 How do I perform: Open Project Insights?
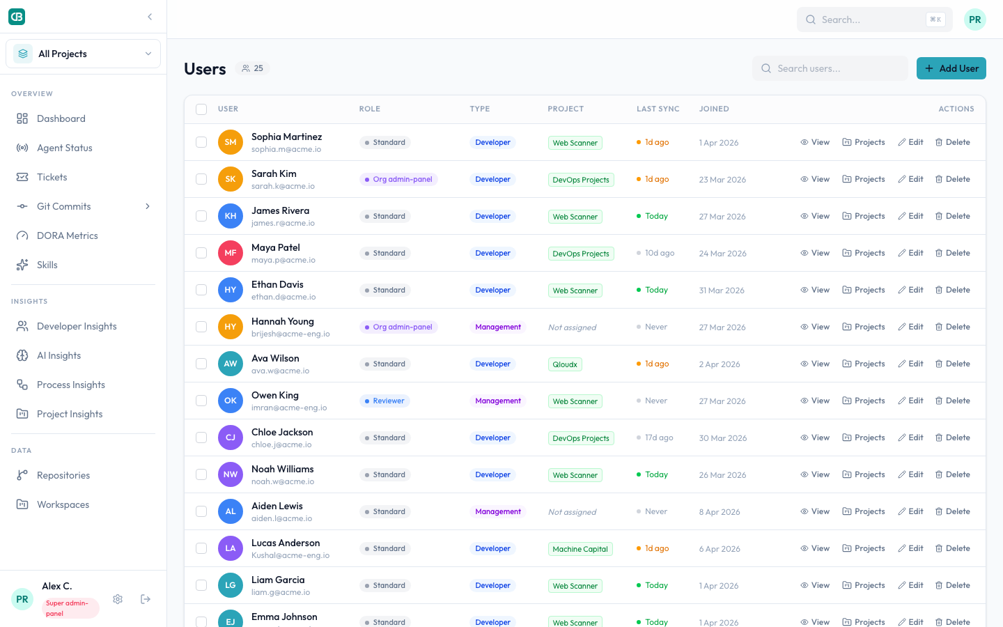pyautogui.click(x=83, y=414)
